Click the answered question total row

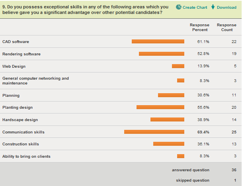tap(191, 170)
